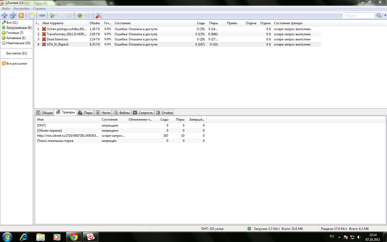Switch to the Пиры tab
Viewport: 387px width, 242px height.
pyautogui.click(x=85, y=113)
